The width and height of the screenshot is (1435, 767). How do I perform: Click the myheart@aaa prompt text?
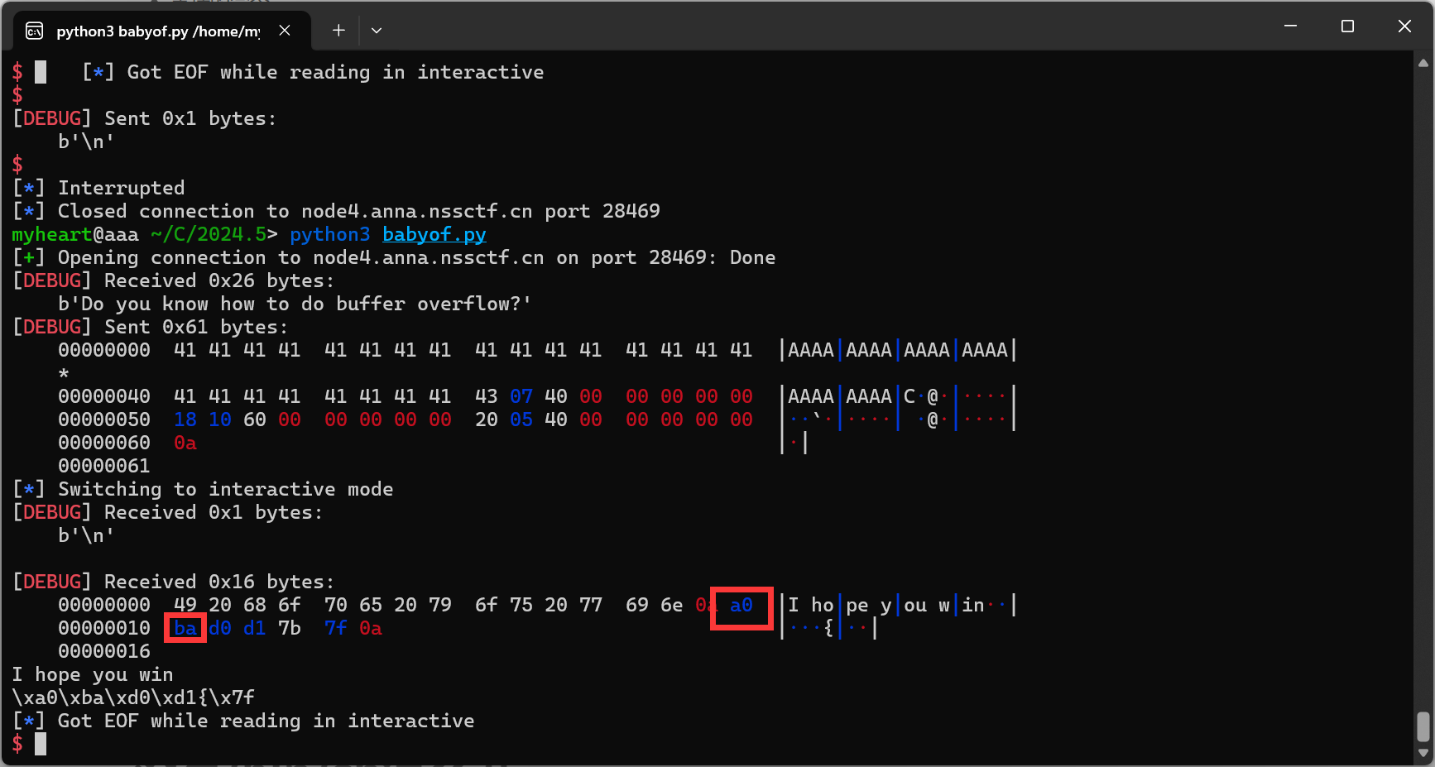(75, 234)
